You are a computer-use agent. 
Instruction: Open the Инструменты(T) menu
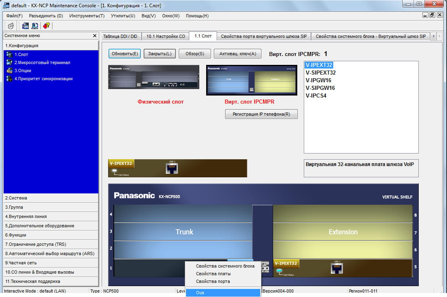pos(87,16)
